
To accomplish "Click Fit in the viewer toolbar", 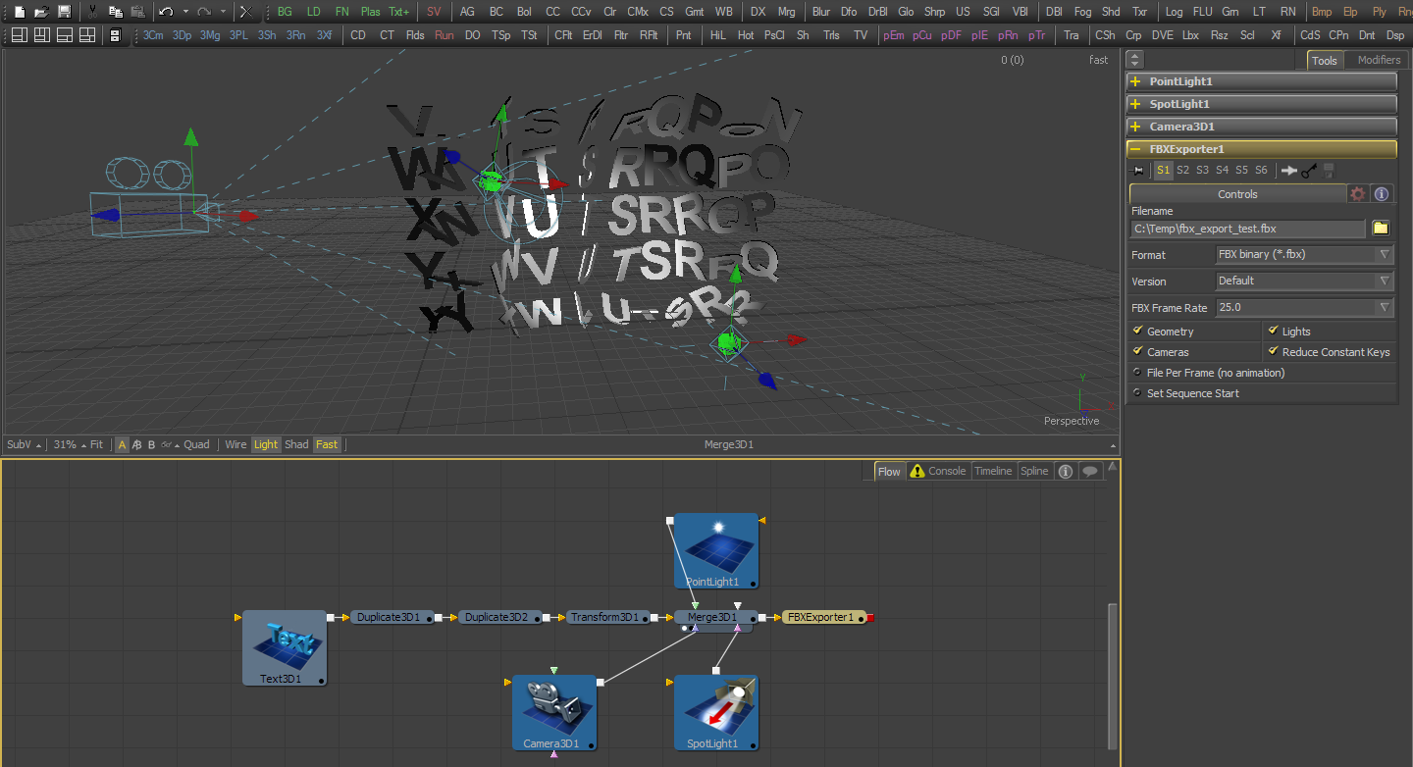I will point(96,444).
